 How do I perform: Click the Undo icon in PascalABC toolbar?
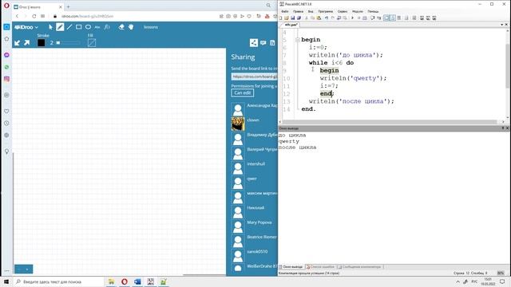coord(327,18)
